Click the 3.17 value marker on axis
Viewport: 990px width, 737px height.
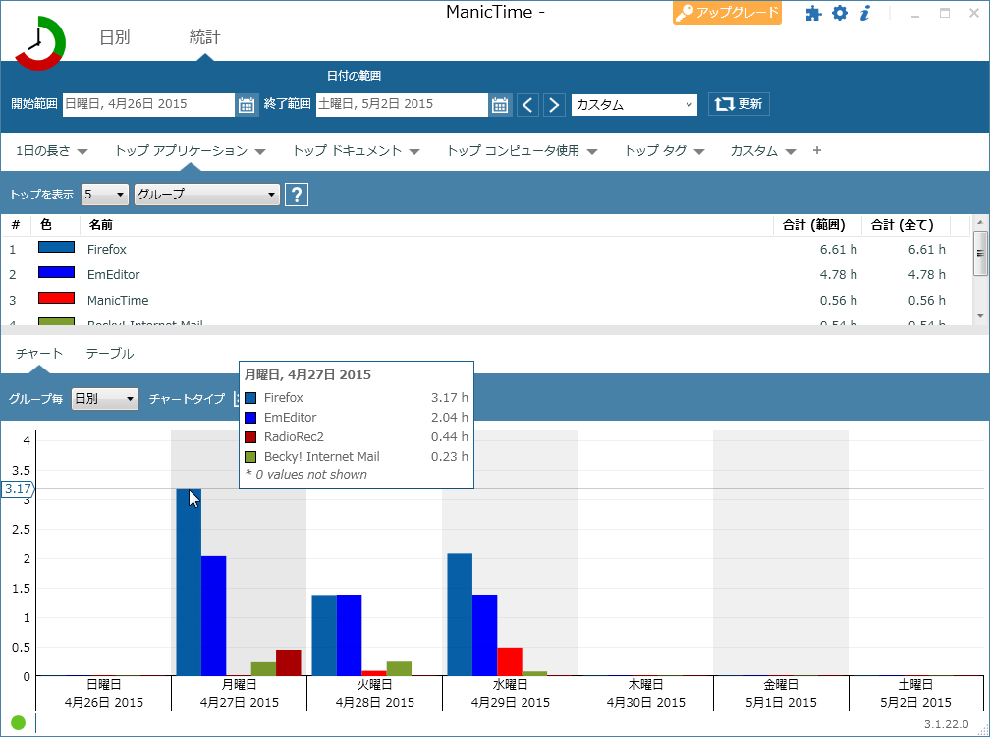17,488
